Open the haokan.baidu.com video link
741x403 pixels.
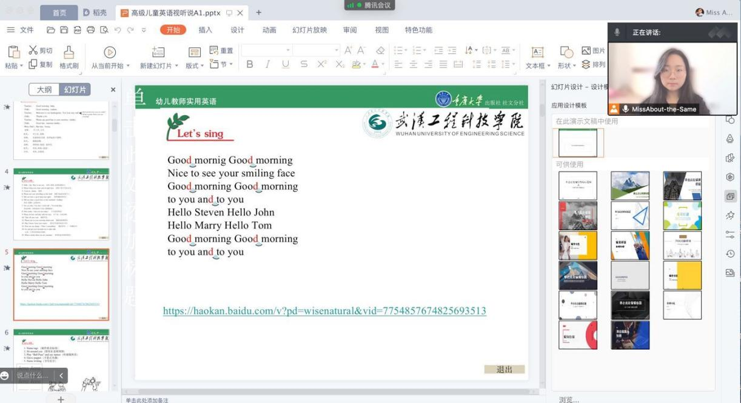(324, 311)
